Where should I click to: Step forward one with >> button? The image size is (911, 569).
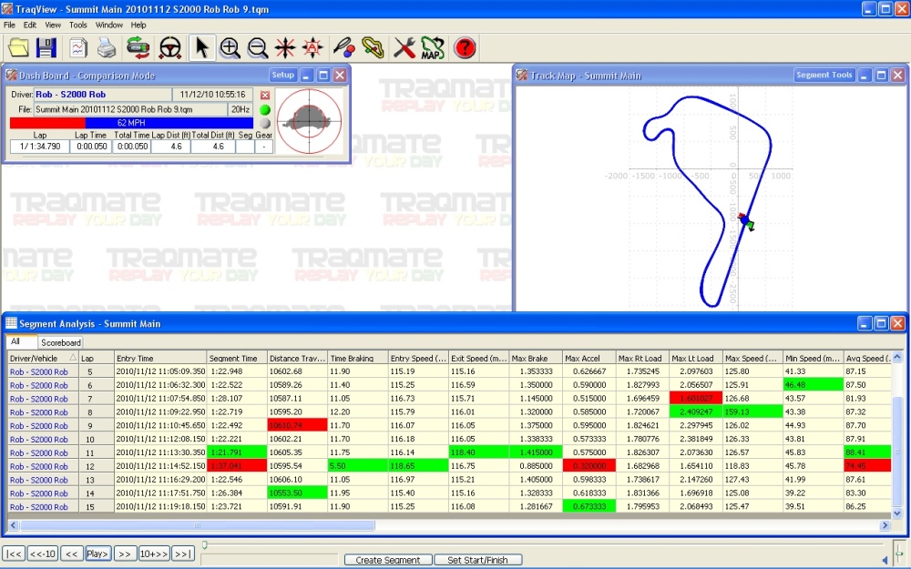(125, 554)
